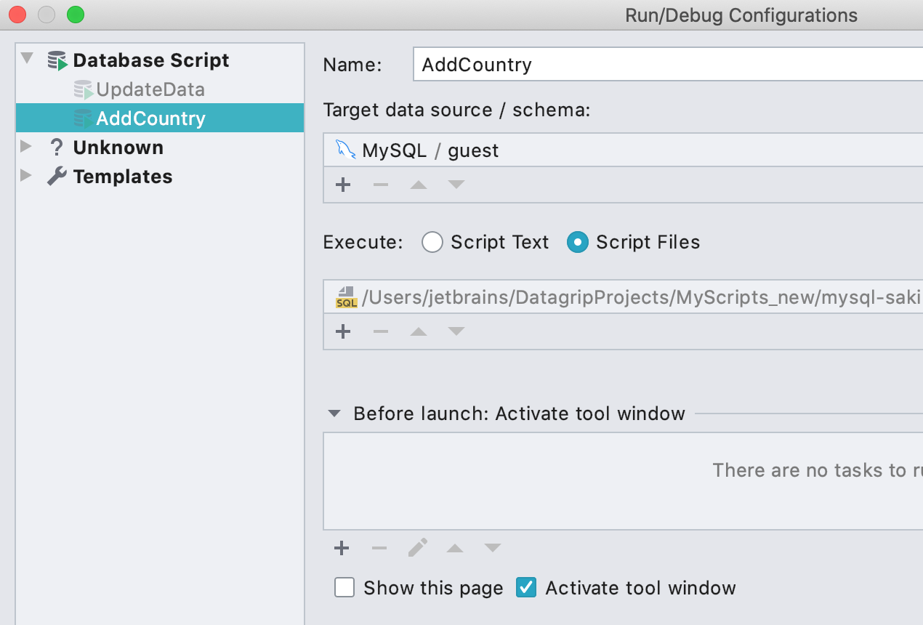Close the Run/Debug Configurations window

coord(17,14)
